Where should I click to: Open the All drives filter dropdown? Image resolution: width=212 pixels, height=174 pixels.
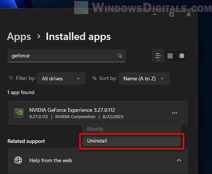coord(62,78)
